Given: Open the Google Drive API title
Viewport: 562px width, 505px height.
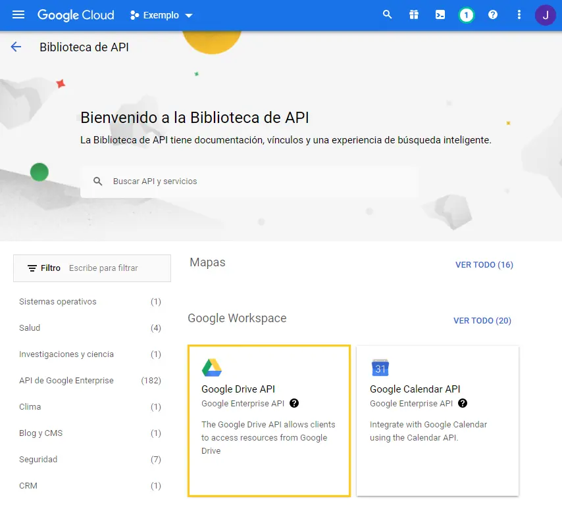Looking at the screenshot, I should click(238, 389).
